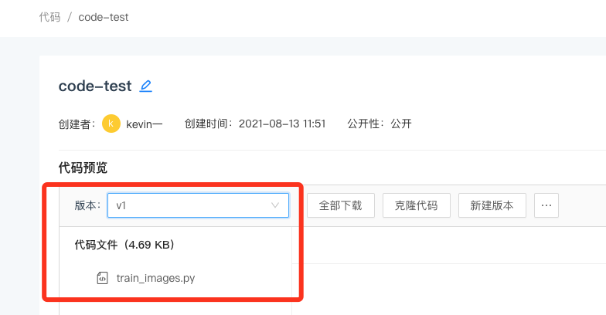Screen dimensions: 606x315
Task: Click the 公开性 公开 visibility text
Action: tap(379, 124)
